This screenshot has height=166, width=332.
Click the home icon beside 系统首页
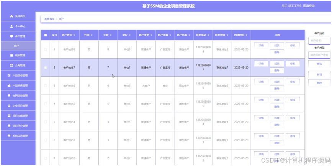(x=11, y=16)
